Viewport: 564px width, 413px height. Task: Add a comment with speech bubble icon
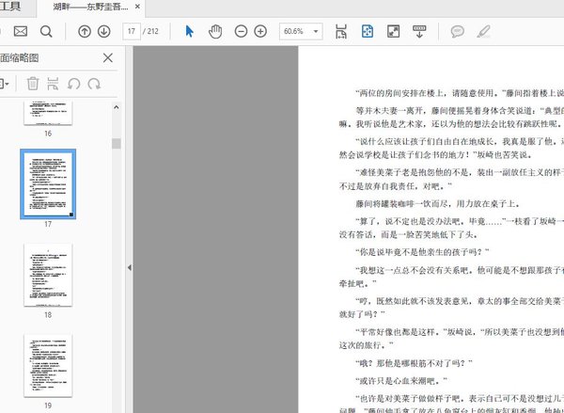[458, 31]
